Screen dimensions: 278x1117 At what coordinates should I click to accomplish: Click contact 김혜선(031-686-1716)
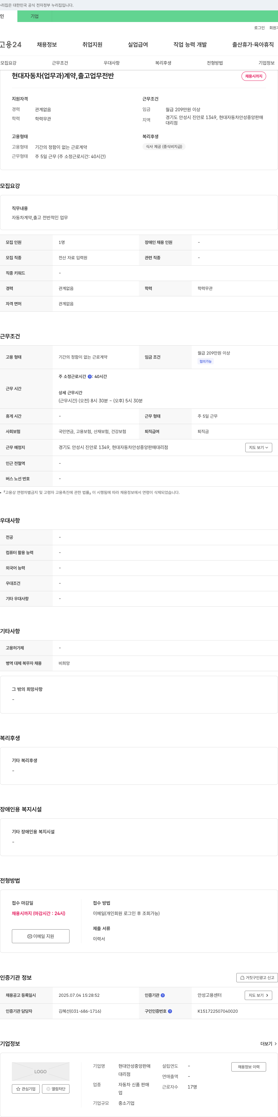pyautogui.click(x=80, y=1011)
